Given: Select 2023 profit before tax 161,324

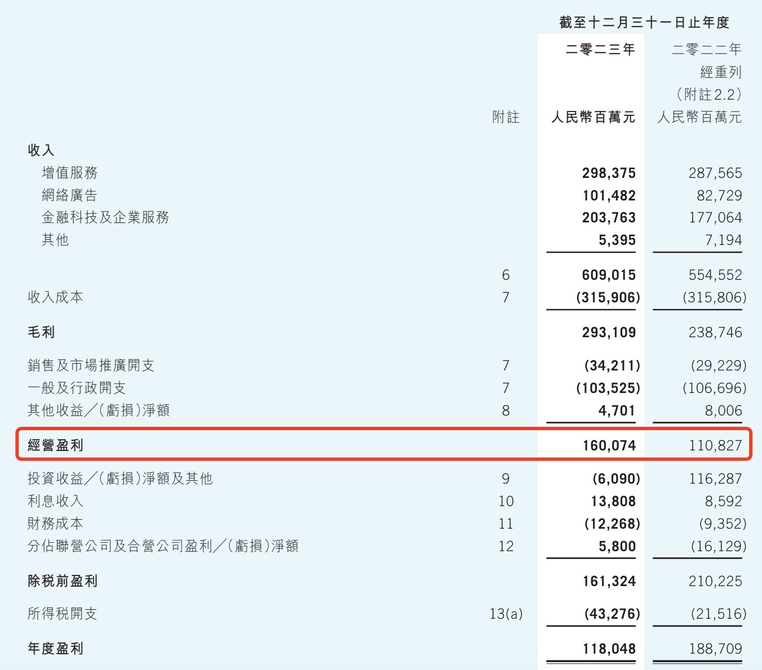Looking at the screenshot, I should 609,581.
